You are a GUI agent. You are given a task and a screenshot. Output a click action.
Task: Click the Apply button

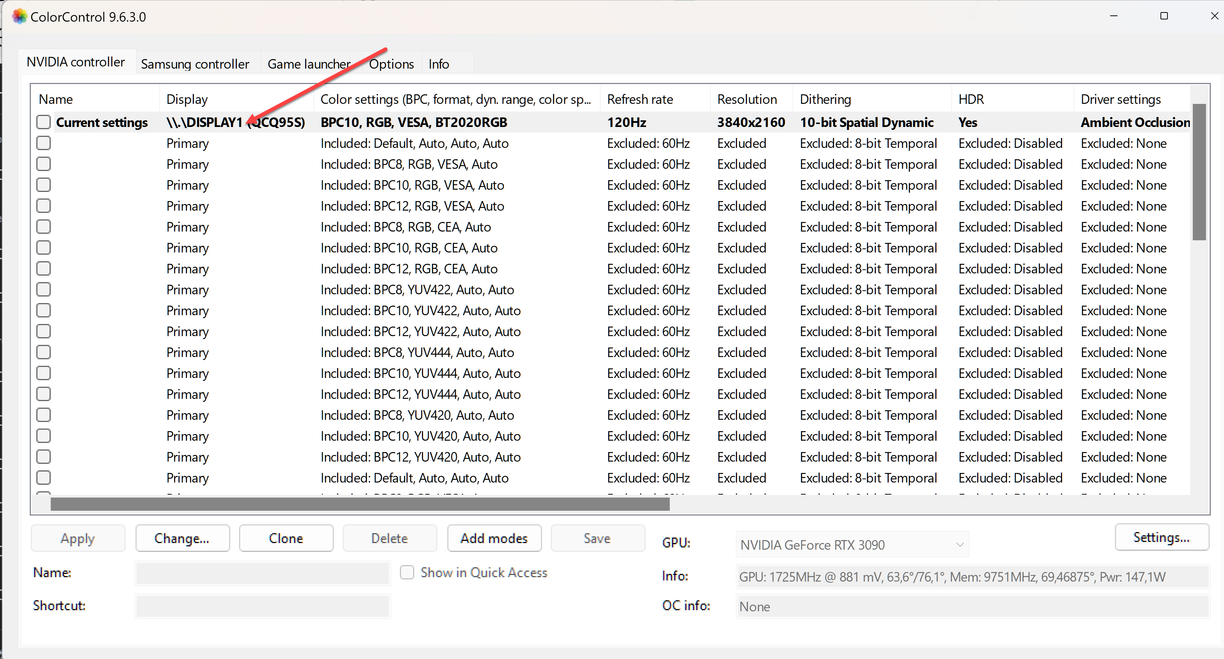(78, 538)
